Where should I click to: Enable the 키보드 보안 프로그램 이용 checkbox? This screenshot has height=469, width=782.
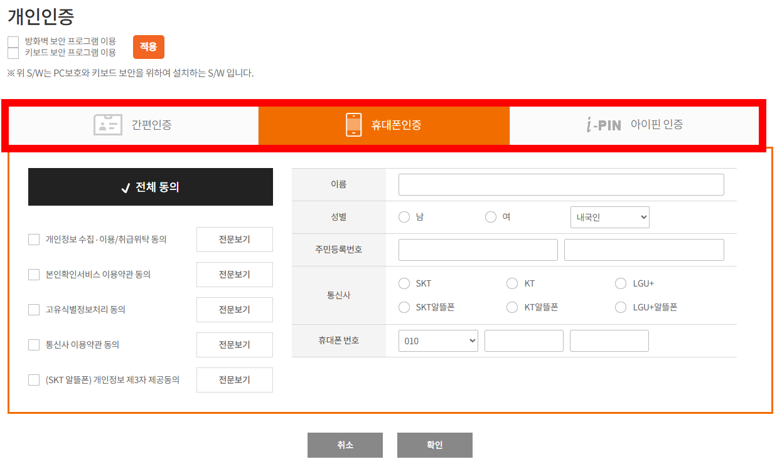[x=13, y=53]
